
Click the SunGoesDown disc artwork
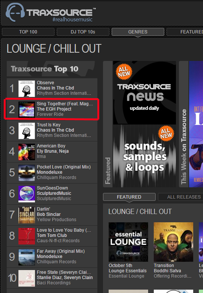pos(27,194)
